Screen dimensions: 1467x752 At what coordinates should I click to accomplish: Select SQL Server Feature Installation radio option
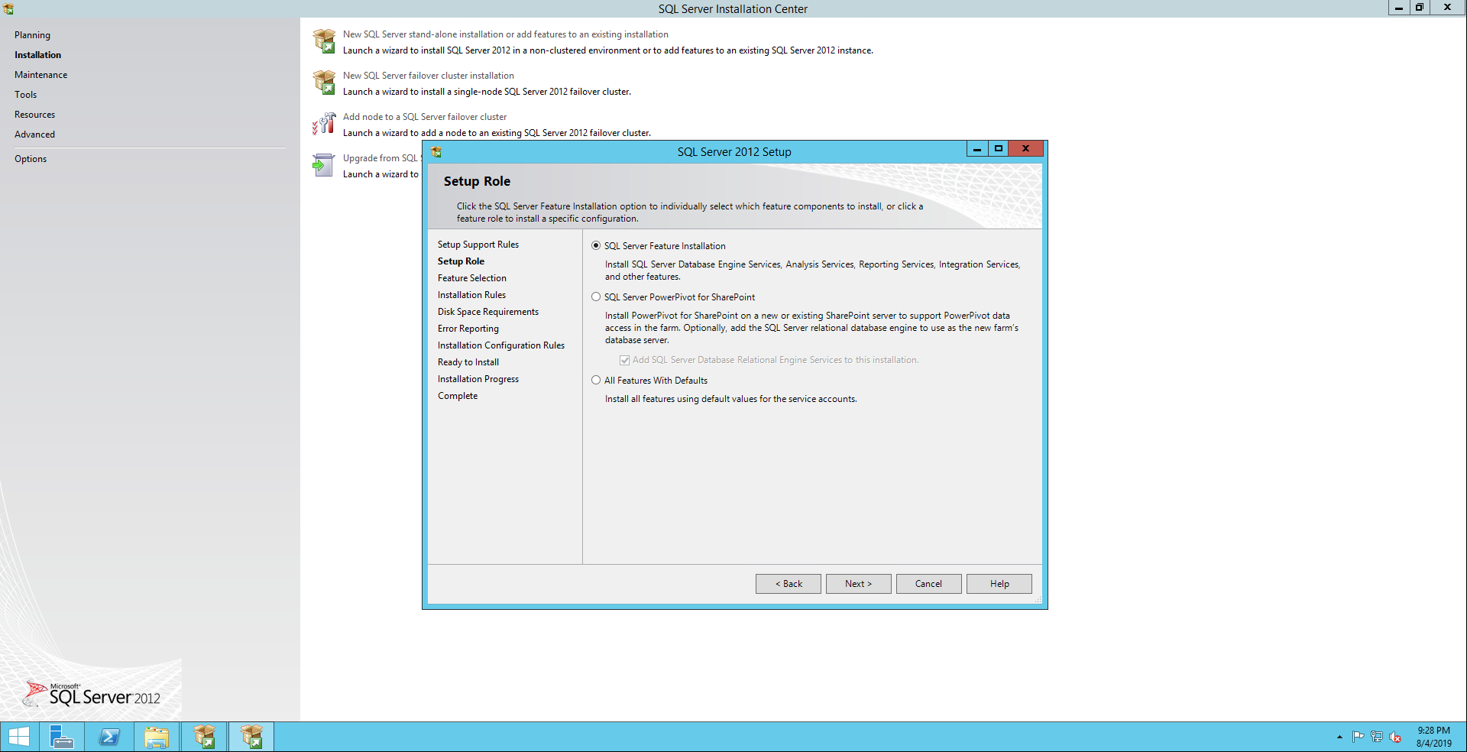[x=596, y=246]
